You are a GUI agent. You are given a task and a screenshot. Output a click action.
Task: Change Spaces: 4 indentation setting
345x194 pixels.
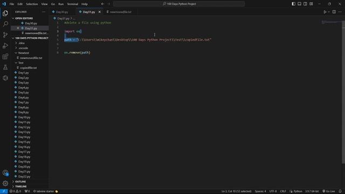point(260,191)
